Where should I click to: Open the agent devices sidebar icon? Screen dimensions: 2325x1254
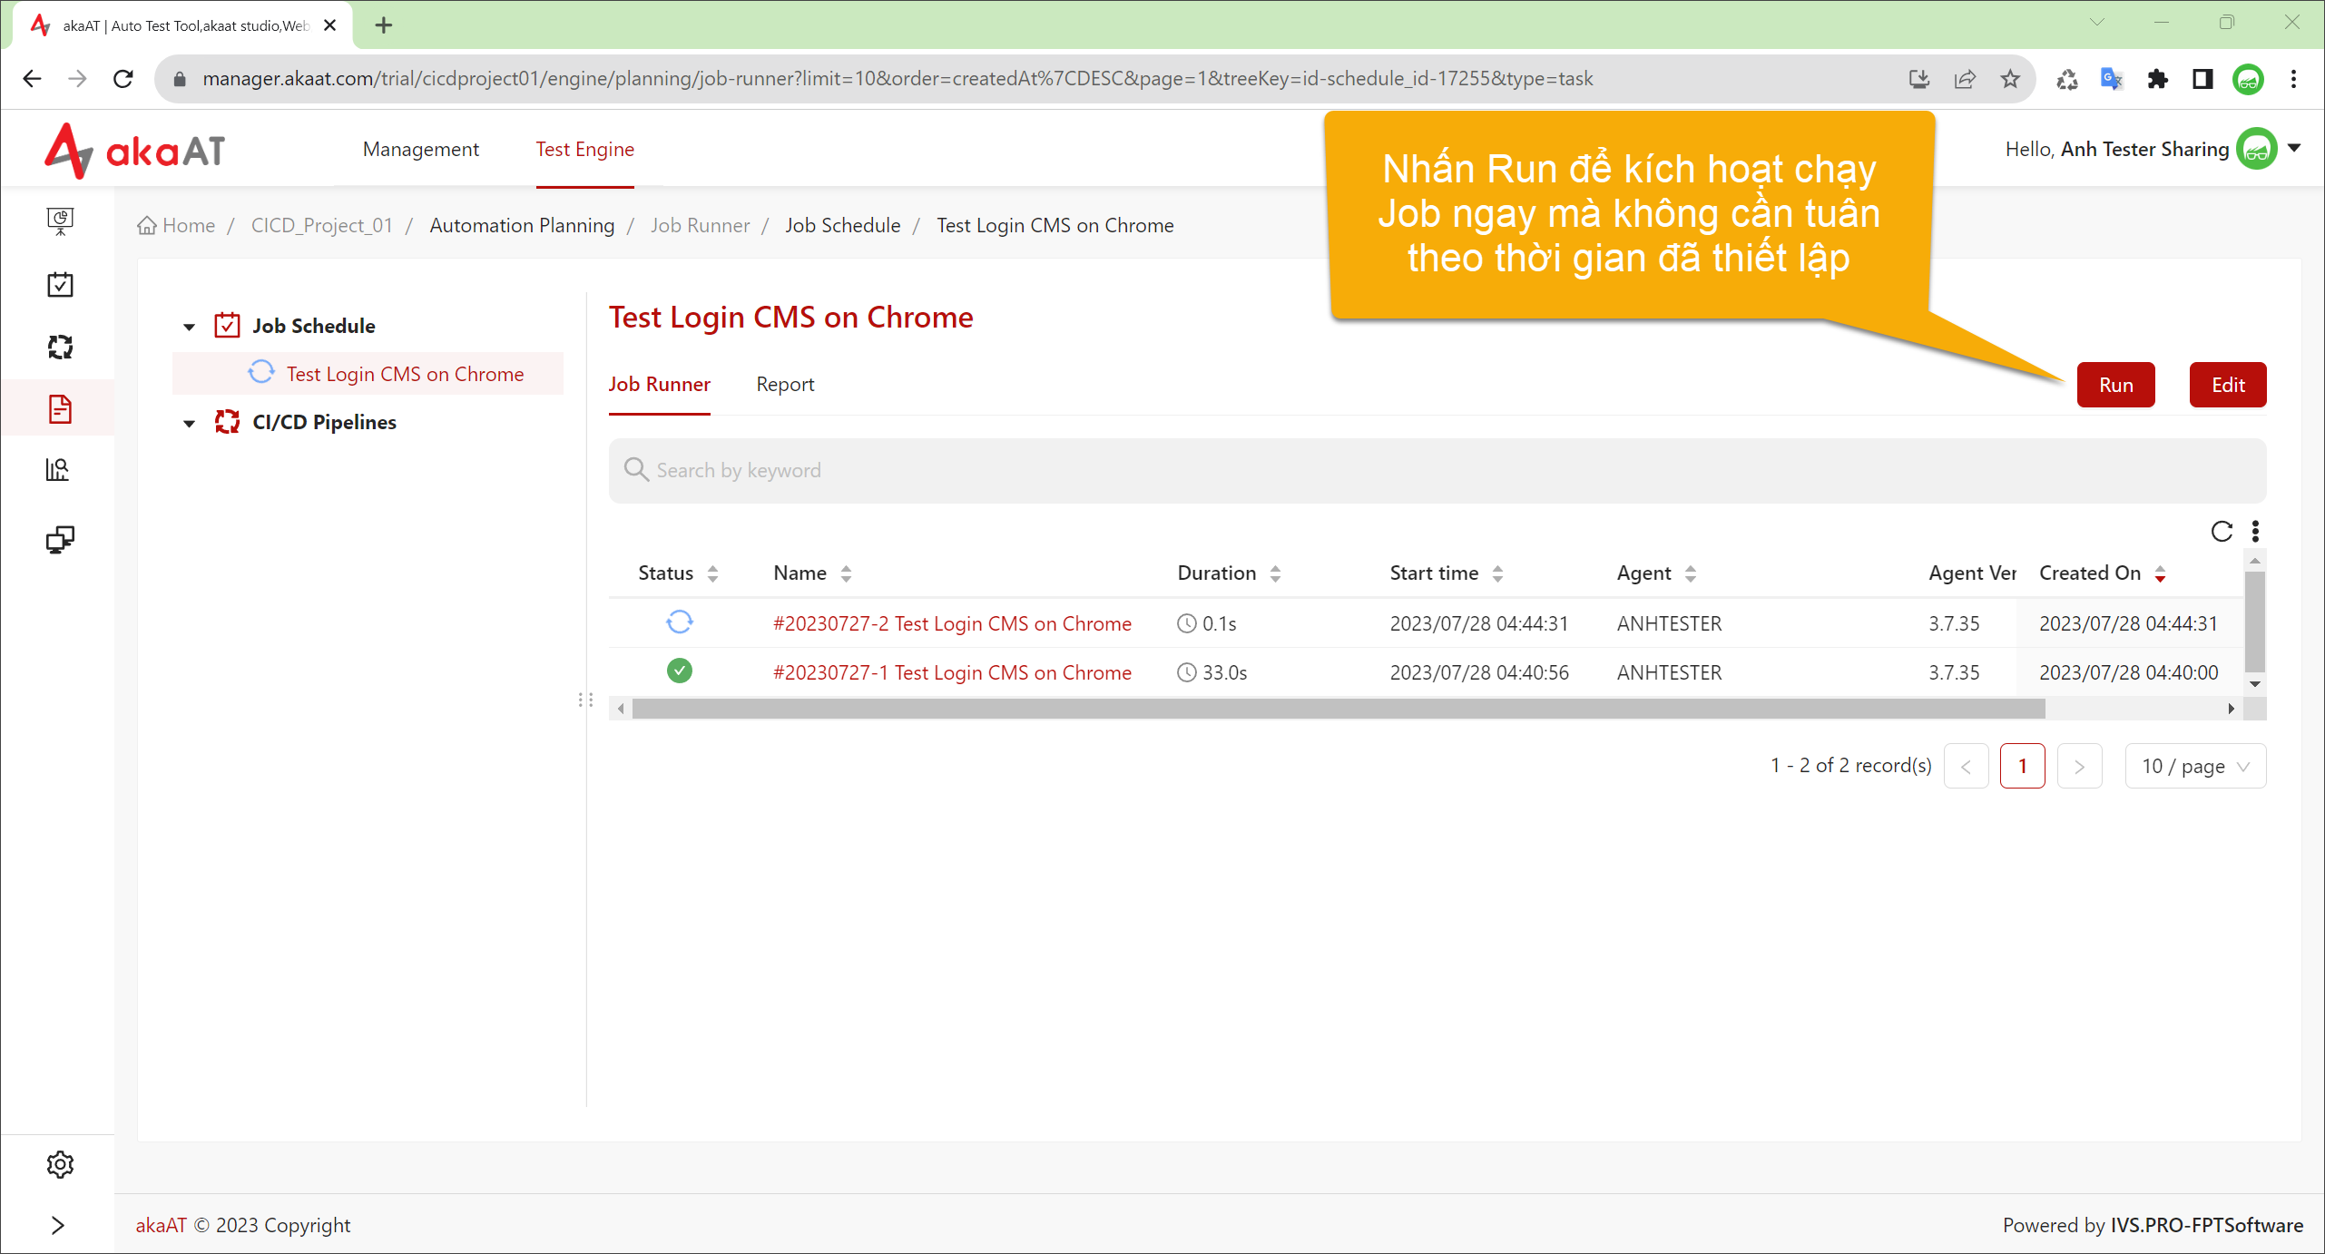click(x=60, y=540)
